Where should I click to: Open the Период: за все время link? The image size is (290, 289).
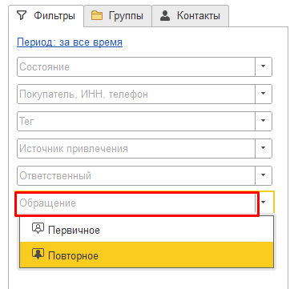[x=70, y=42]
